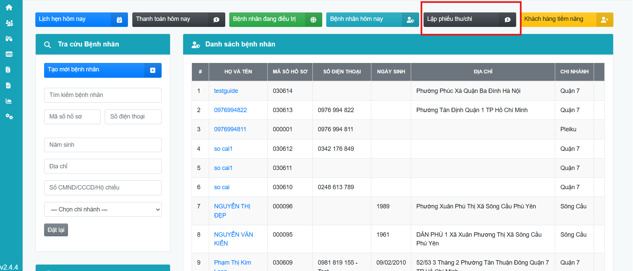Click the 'Số CMND/CCCD/Hộ chiếu' input field

[103, 188]
